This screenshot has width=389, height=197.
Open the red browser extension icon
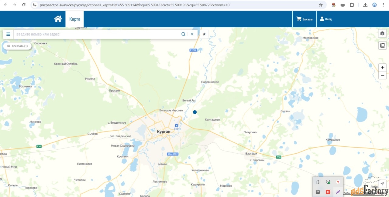[x=333, y=5]
